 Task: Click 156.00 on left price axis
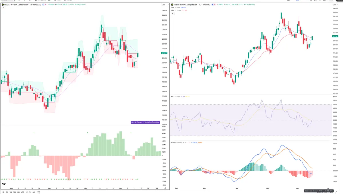[164, 120]
